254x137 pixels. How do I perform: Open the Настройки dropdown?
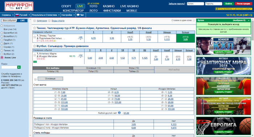(68, 15)
